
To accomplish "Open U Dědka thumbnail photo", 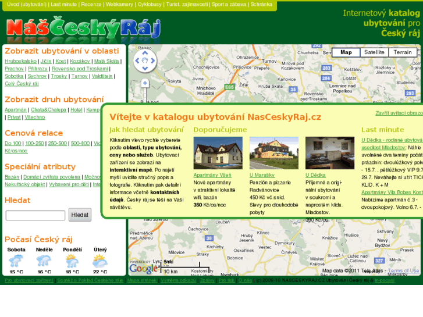I will (x=330, y=153).
